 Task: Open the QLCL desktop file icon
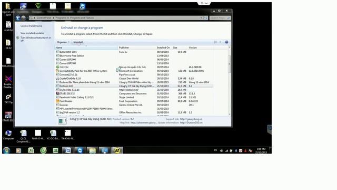click(x=23, y=136)
